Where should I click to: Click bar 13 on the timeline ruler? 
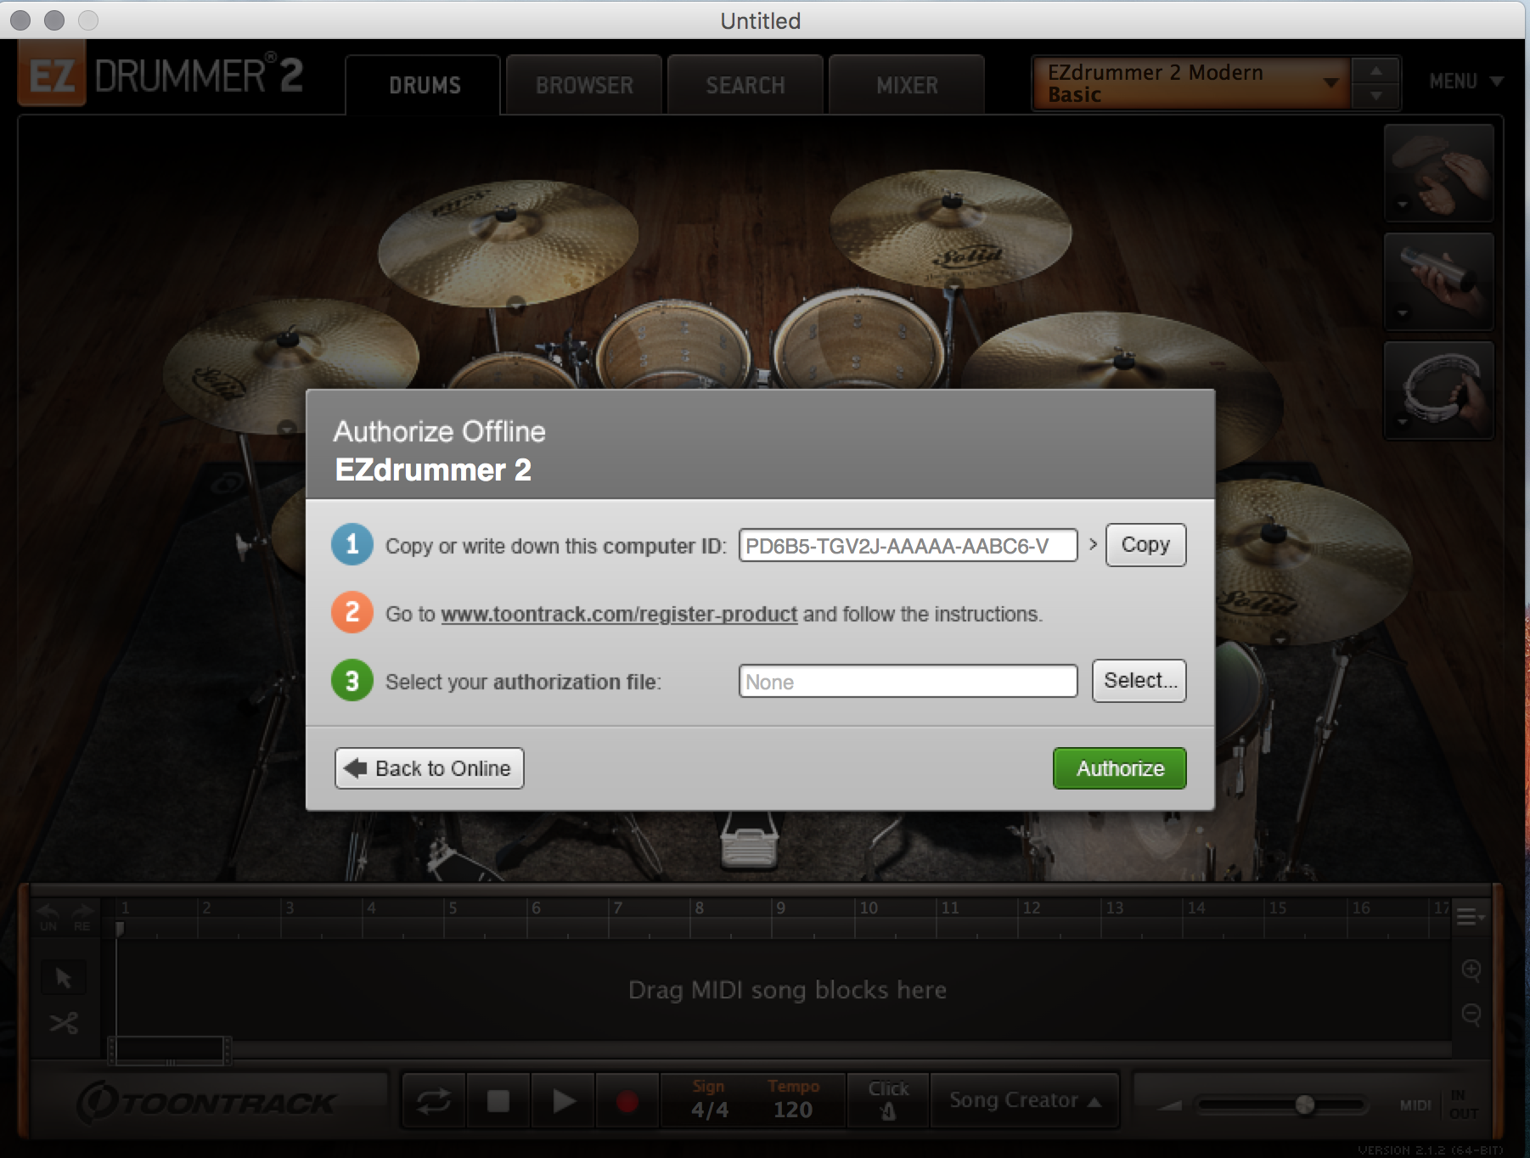point(1114,908)
